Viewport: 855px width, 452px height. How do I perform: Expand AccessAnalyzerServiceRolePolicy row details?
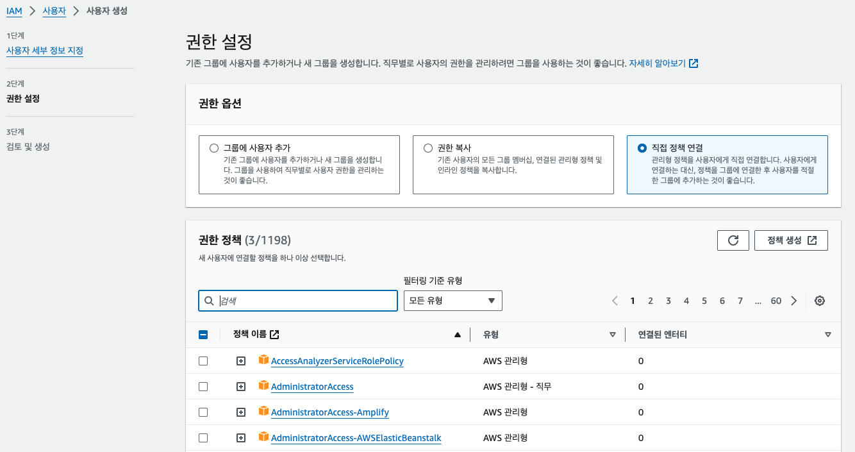point(241,361)
